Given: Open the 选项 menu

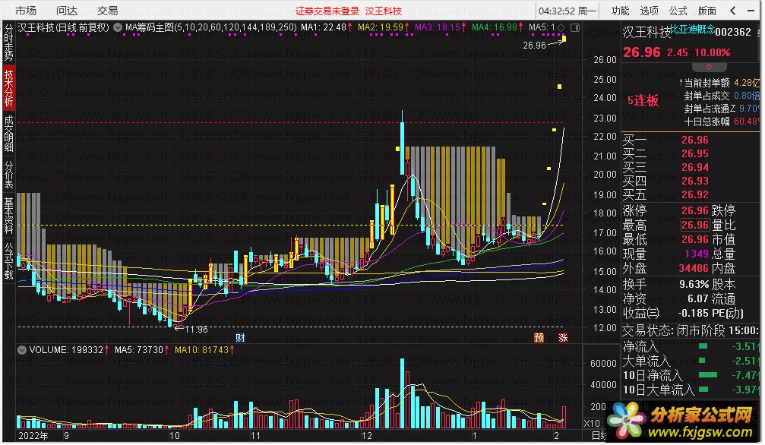Looking at the screenshot, I should pyautogui.click(x=649, y=10).
